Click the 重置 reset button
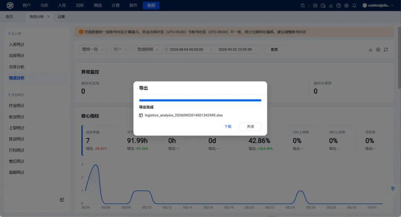 click(274, 49)
